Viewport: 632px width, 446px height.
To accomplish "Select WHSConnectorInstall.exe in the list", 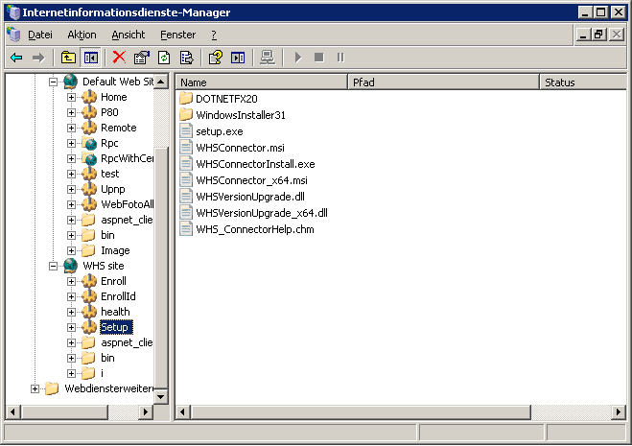I will click(x=255, y=164).
